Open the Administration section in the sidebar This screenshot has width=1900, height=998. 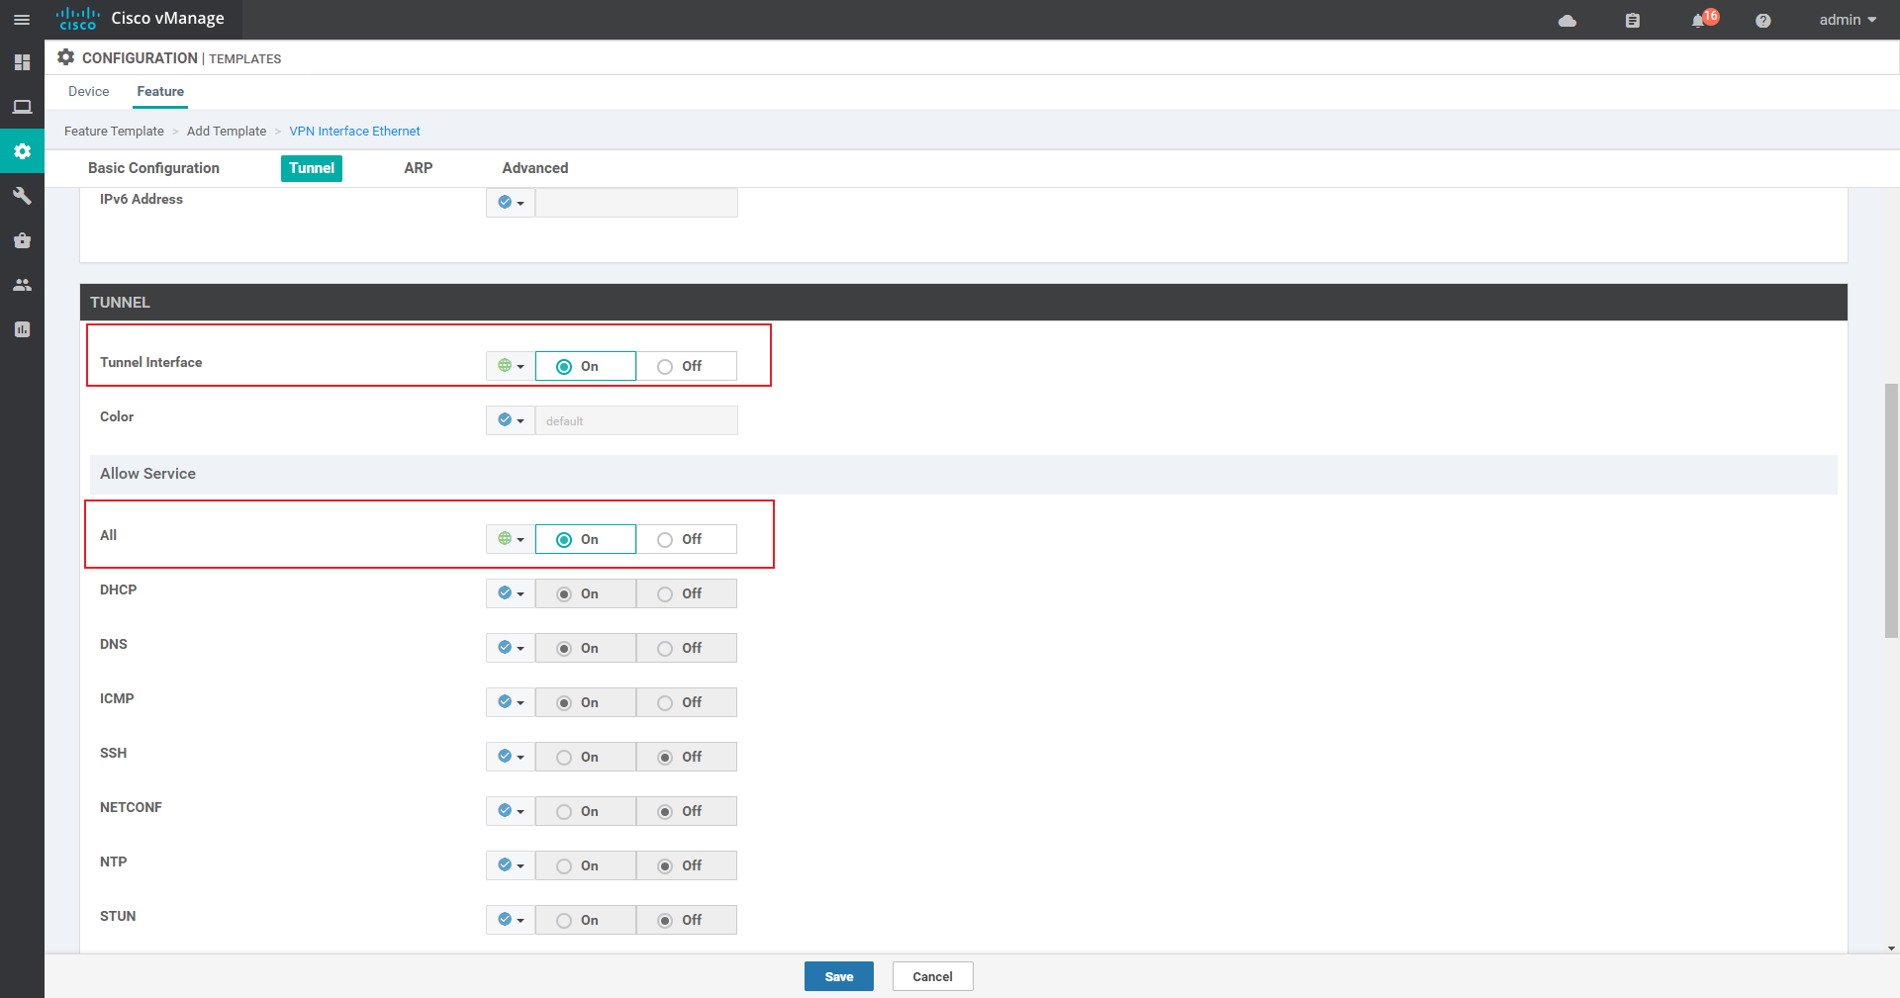[x=22, y=285]
